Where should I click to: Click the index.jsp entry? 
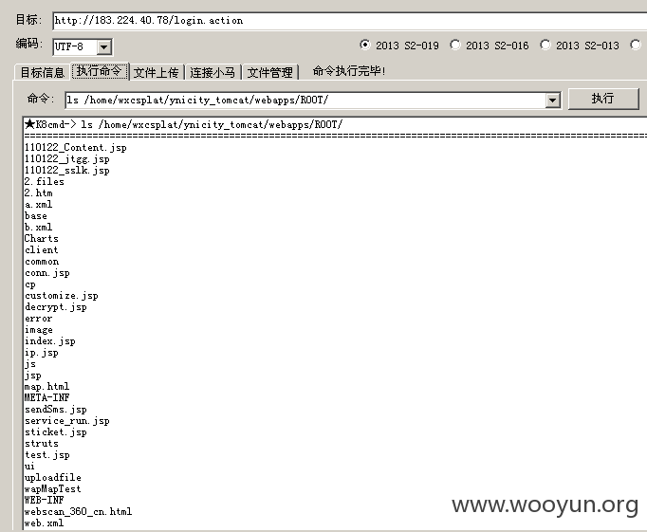pos(50,341)
